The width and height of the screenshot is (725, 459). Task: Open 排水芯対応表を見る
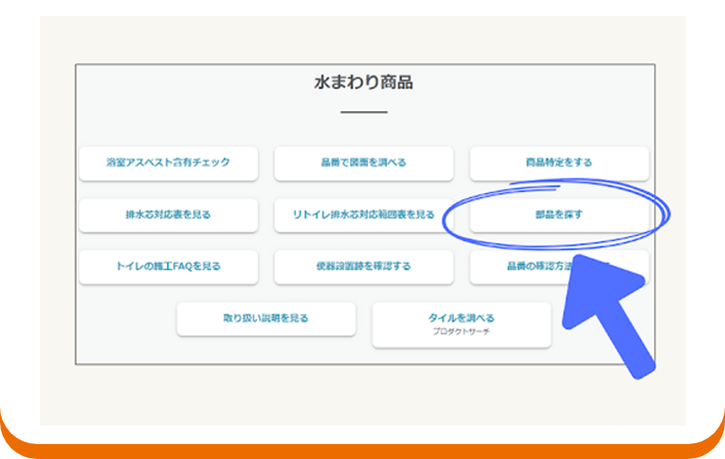click(x=168, y=216)
